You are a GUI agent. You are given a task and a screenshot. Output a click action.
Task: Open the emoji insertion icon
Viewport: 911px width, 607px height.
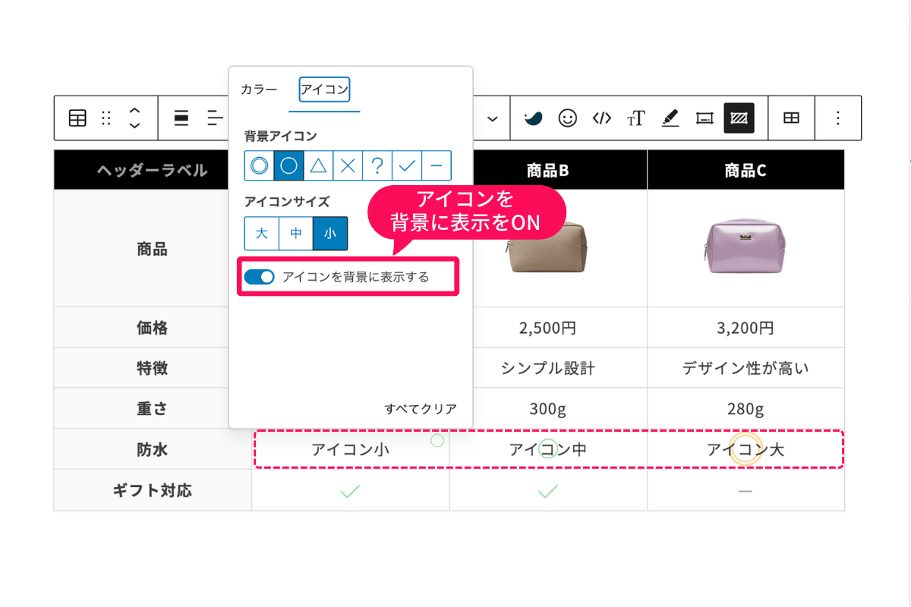(x=567, y=118)
